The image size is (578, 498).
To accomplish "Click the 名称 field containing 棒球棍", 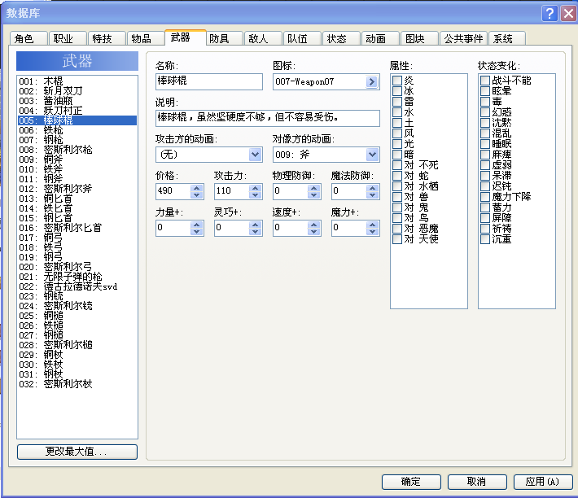I will (209, 81).
